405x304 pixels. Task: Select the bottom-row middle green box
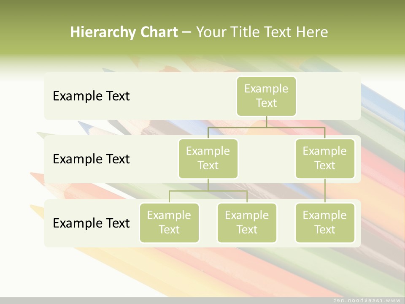[x=247, y=223]
